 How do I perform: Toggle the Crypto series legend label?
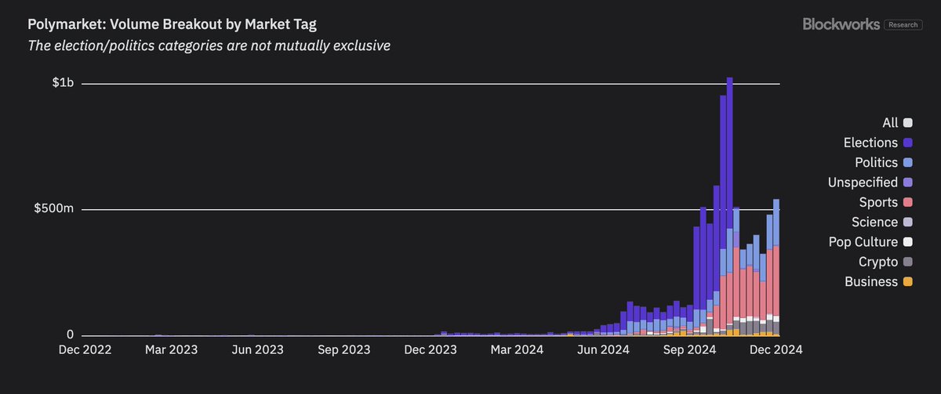pos(878,262)
